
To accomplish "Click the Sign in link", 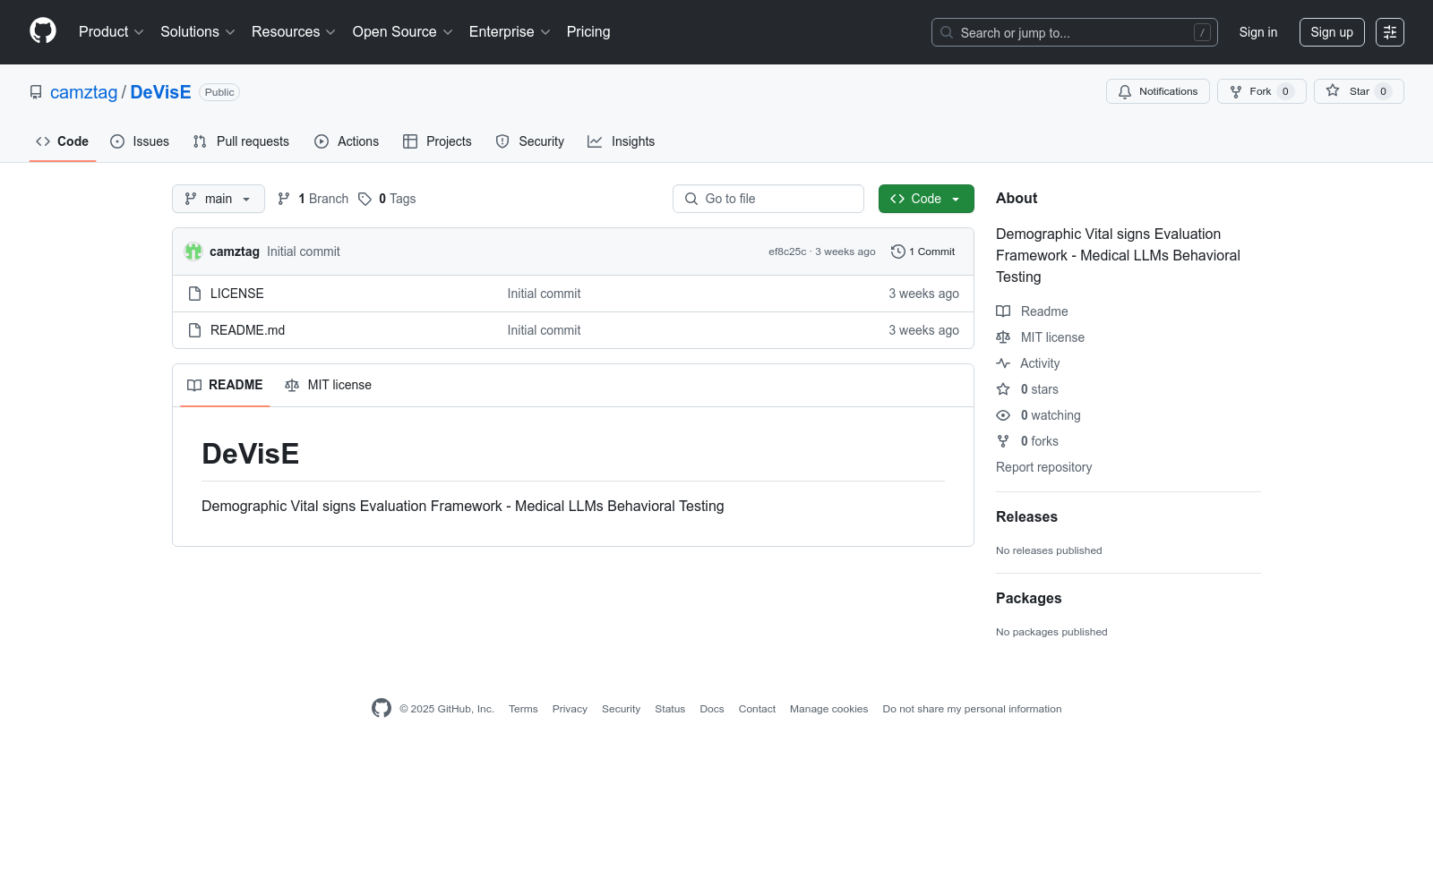I will point(1258,32).
